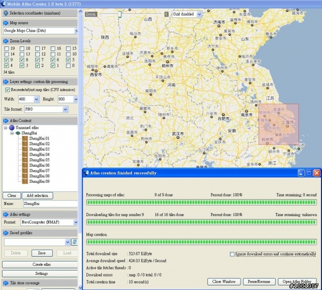Click the map zoom slider handle
The width and height of the screenshot is (322, 290).
[120, 14]
